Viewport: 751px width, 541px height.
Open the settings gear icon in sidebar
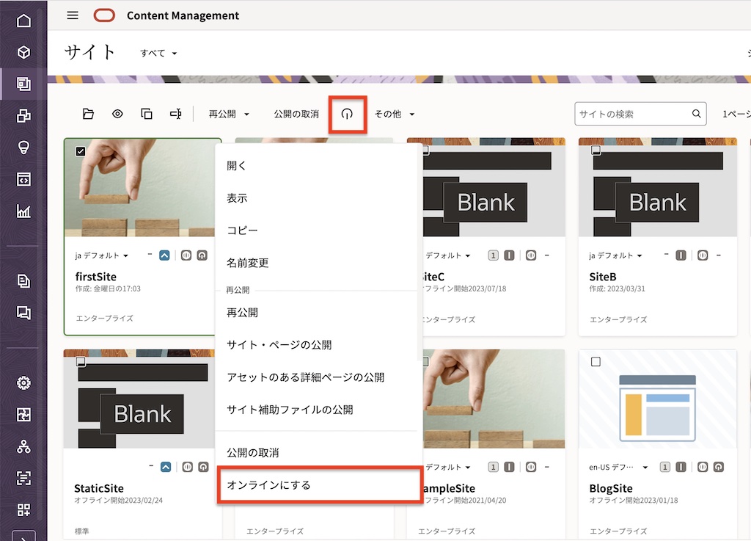23,382
